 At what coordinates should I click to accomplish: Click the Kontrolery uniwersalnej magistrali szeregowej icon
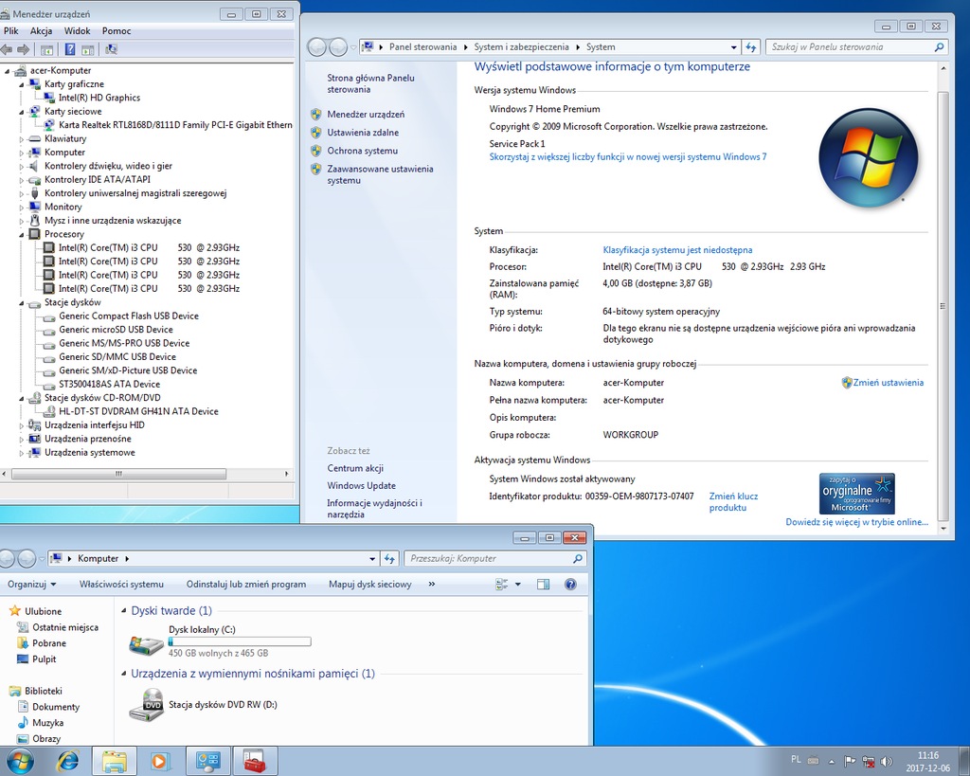[x=35, y=193]
